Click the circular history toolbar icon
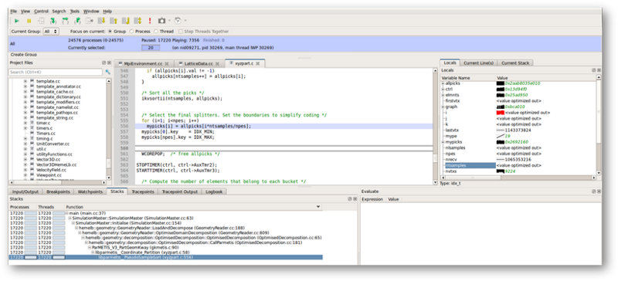 pyautogui.click(x=178, y=21)
